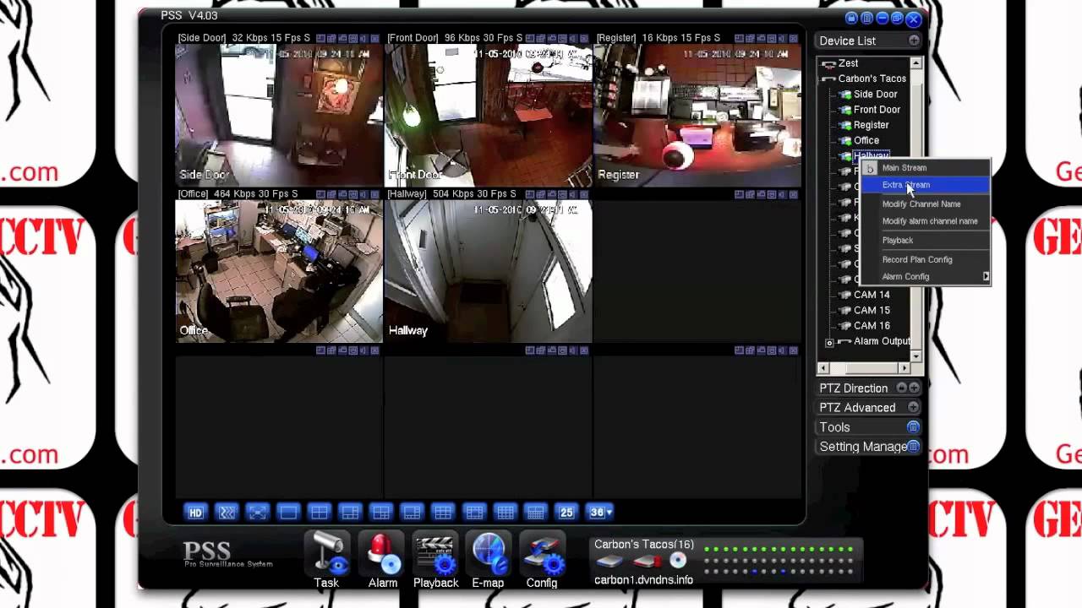Screen dimensions: 1082x608
Task: Select Register camera in device tree
Action: 871,125
